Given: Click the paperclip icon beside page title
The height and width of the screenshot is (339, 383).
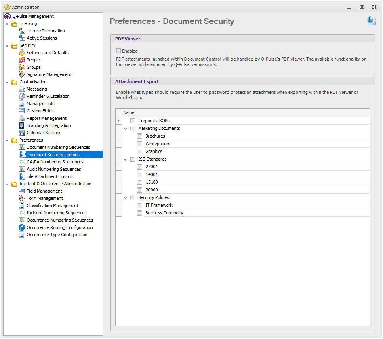Looking at the screenshot, I should [371, 21].
